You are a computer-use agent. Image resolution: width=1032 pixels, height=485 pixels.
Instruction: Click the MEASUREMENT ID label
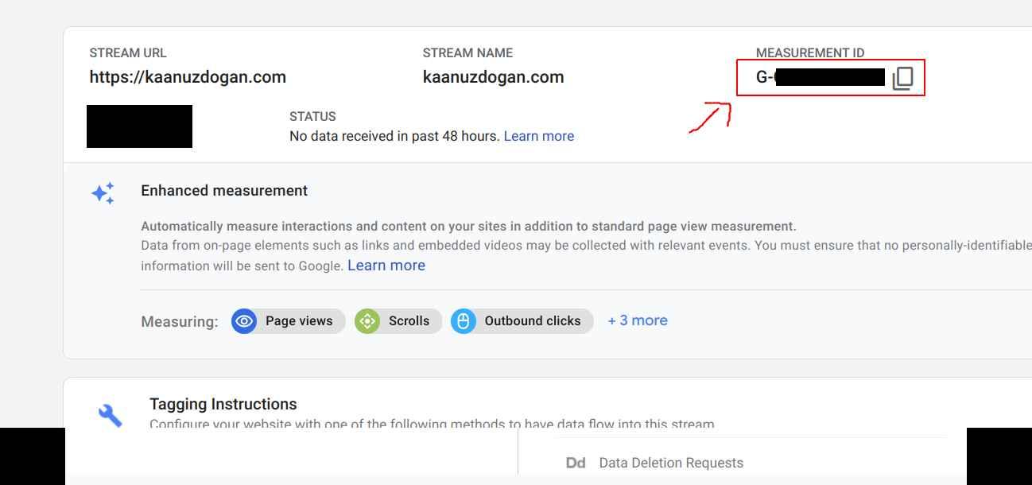(x=810, y=53)
